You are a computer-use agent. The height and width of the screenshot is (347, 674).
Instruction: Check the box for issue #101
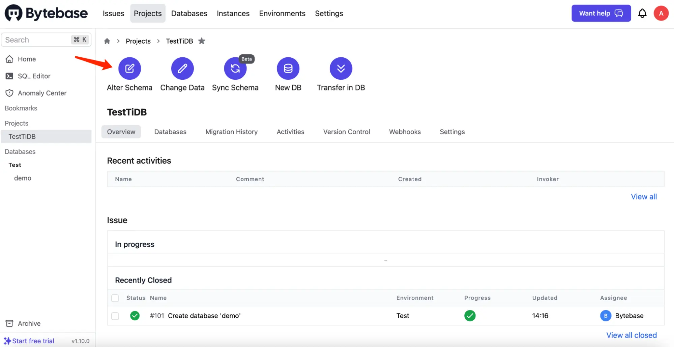coord(115,316)
